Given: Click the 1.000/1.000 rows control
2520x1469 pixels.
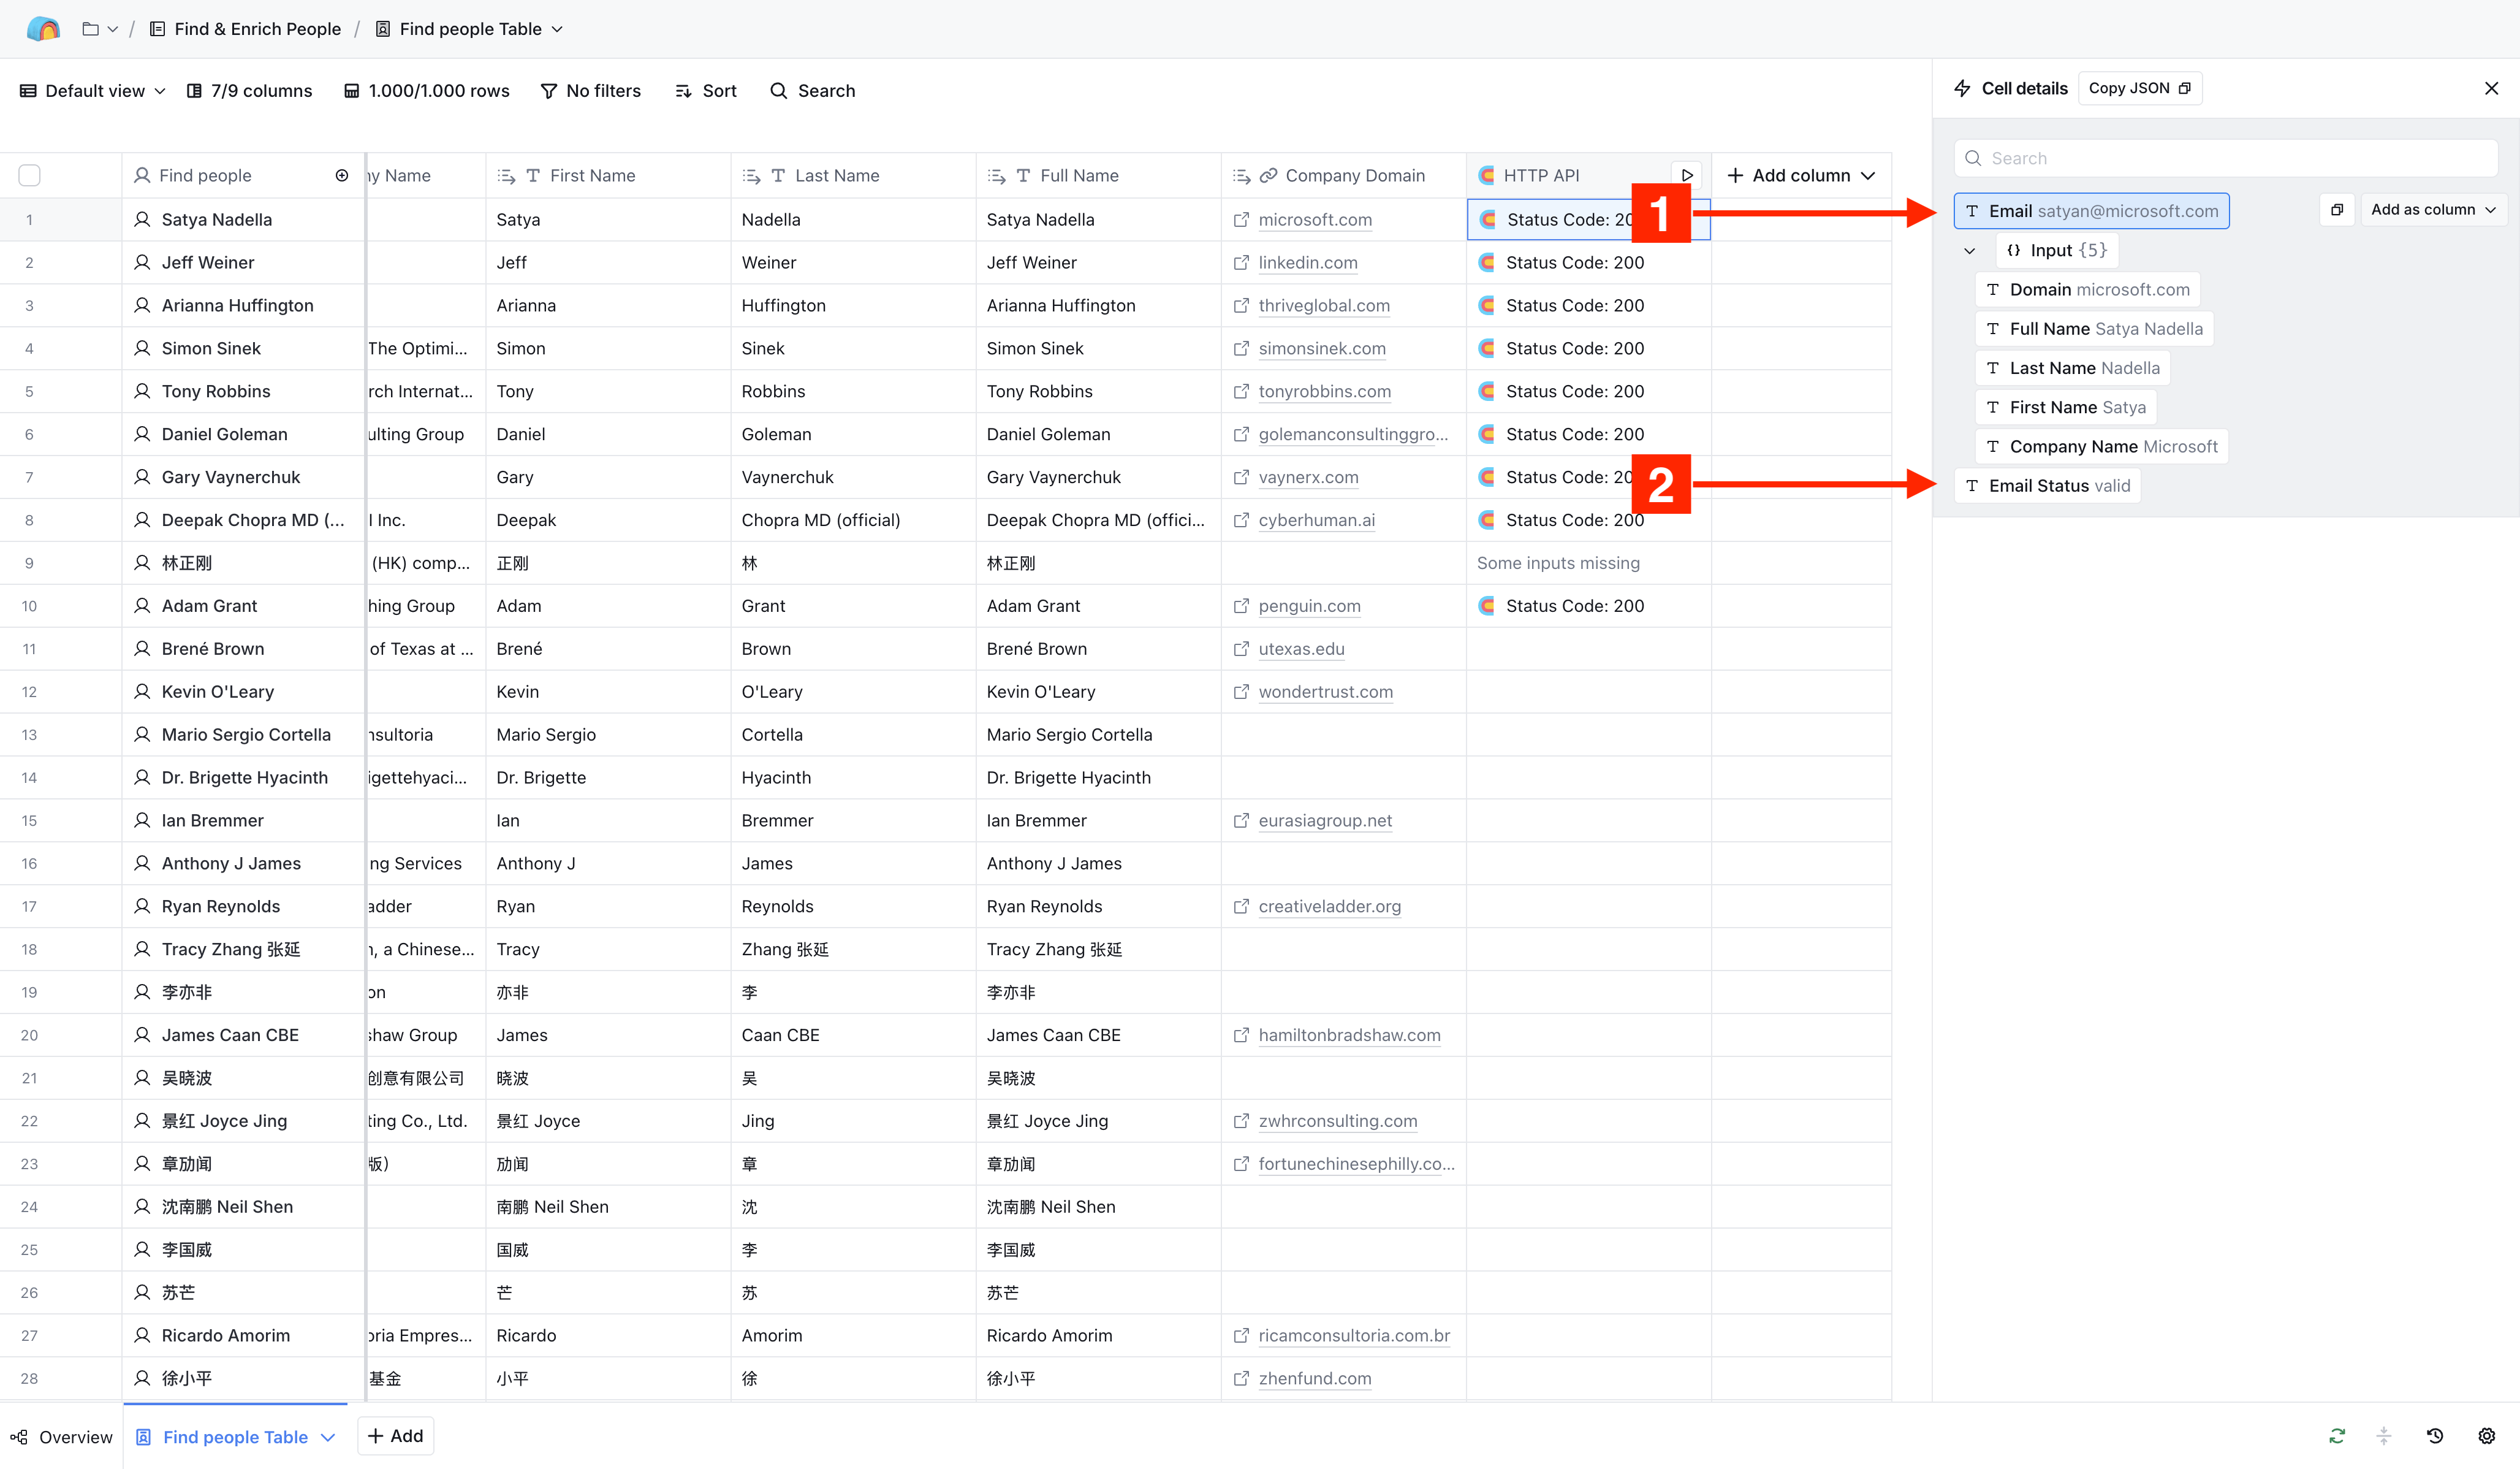Looking at the screenshot, I should pos(427,91).
